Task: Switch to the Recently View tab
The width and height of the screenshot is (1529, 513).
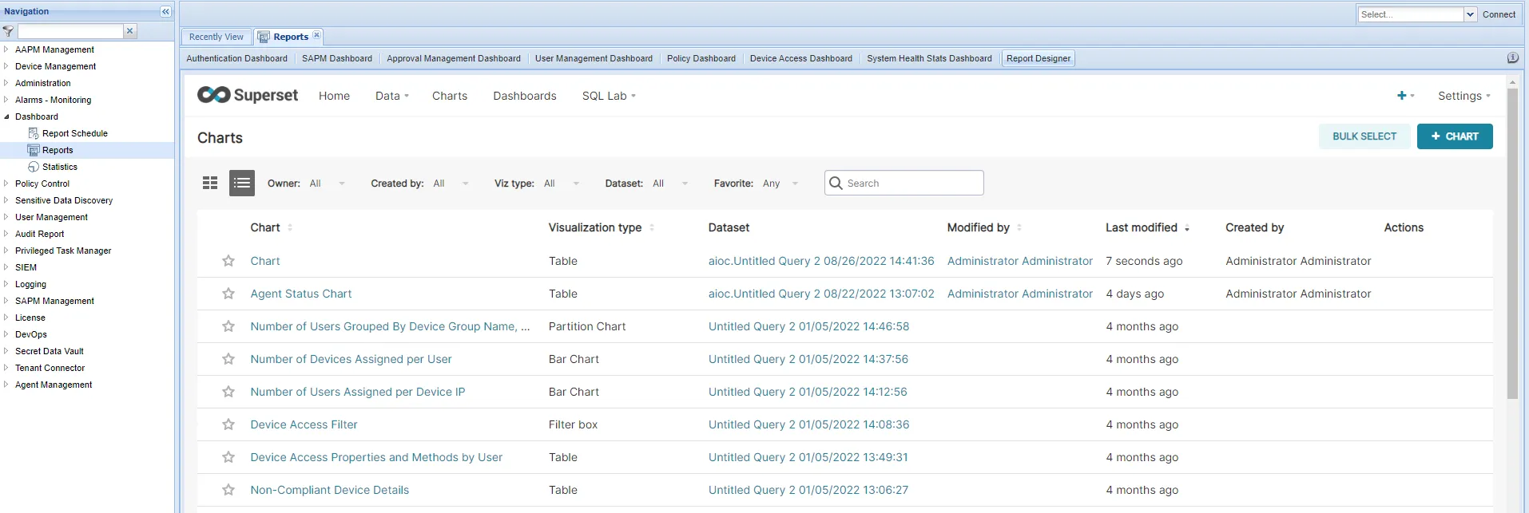Action: [216, 37]
